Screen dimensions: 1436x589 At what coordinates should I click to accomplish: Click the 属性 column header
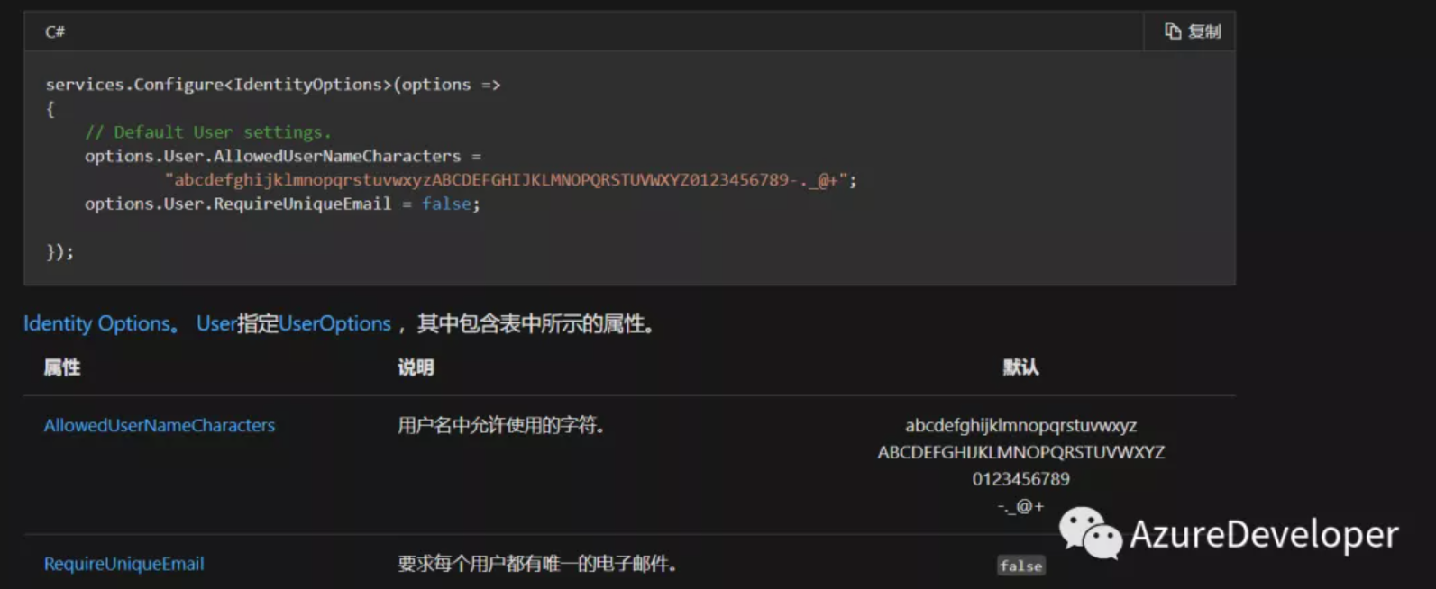(62, 367)
